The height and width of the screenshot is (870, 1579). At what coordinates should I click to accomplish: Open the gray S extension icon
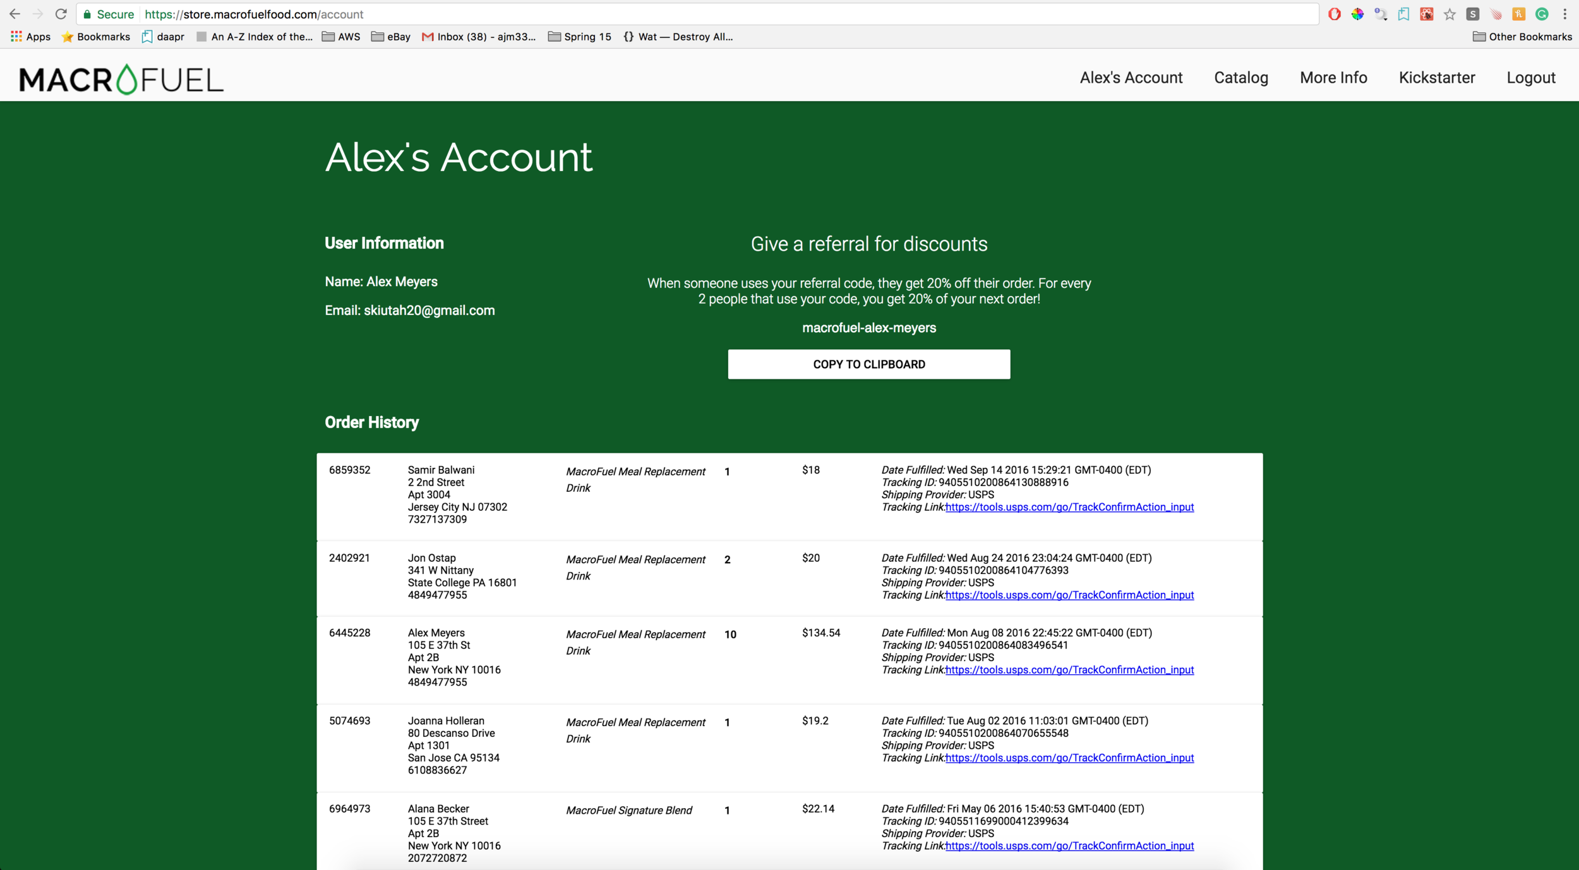[x=1472, y=14]
